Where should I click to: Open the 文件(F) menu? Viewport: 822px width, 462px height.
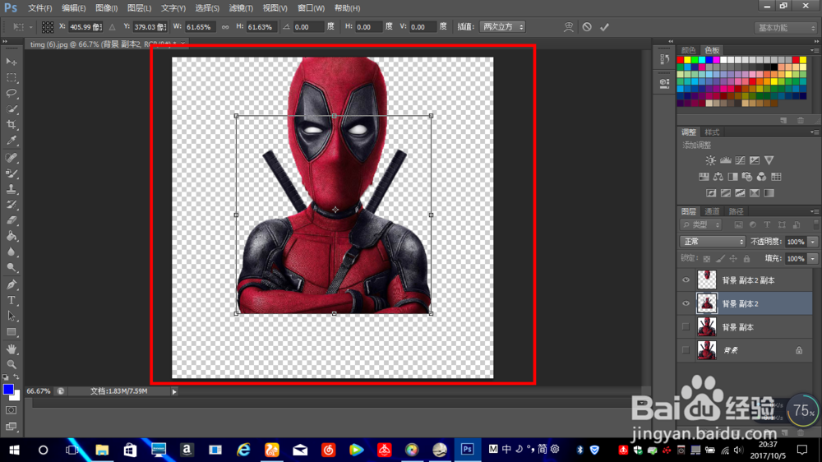click(39, 8)
